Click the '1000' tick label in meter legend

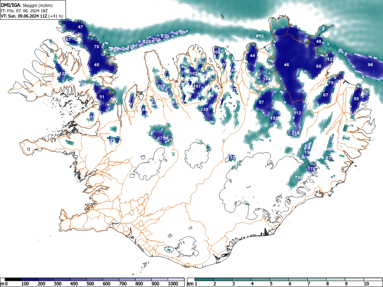[x=173, y=284]
